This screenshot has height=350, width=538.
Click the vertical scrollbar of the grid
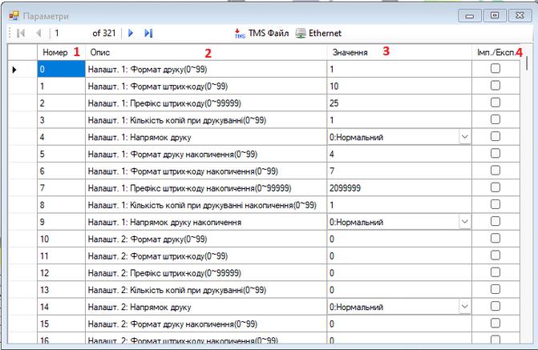click(529, 200)
